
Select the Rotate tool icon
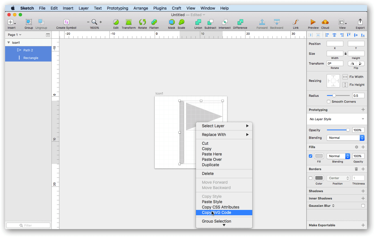point(142,22)
